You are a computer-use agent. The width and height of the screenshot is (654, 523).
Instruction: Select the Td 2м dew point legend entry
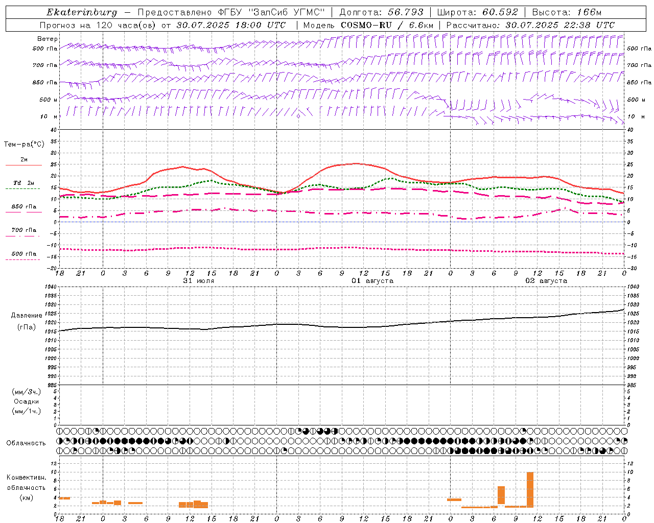pyautogui.click(x=24, y=183)
